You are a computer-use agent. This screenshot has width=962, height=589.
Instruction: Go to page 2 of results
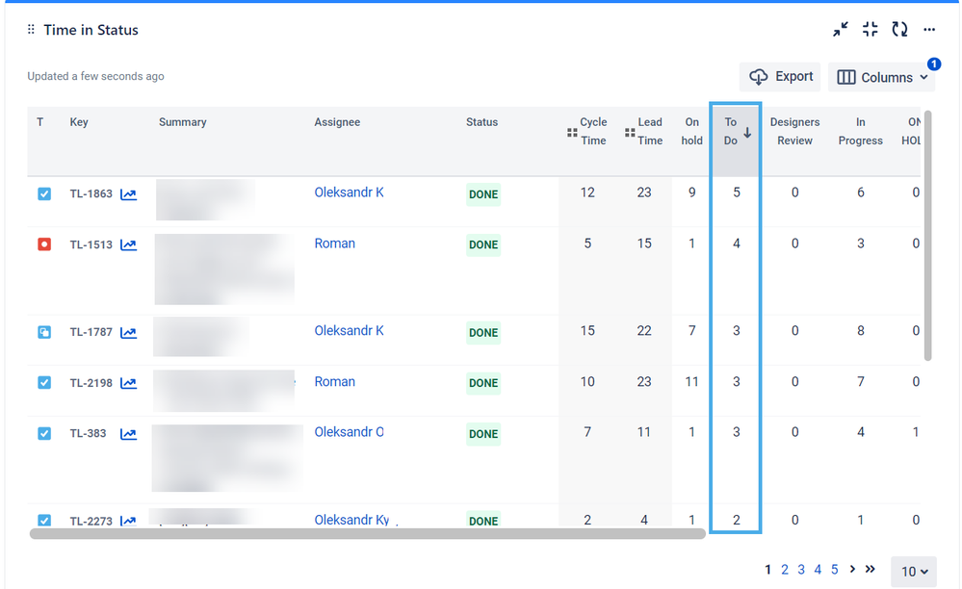(785, 570)
